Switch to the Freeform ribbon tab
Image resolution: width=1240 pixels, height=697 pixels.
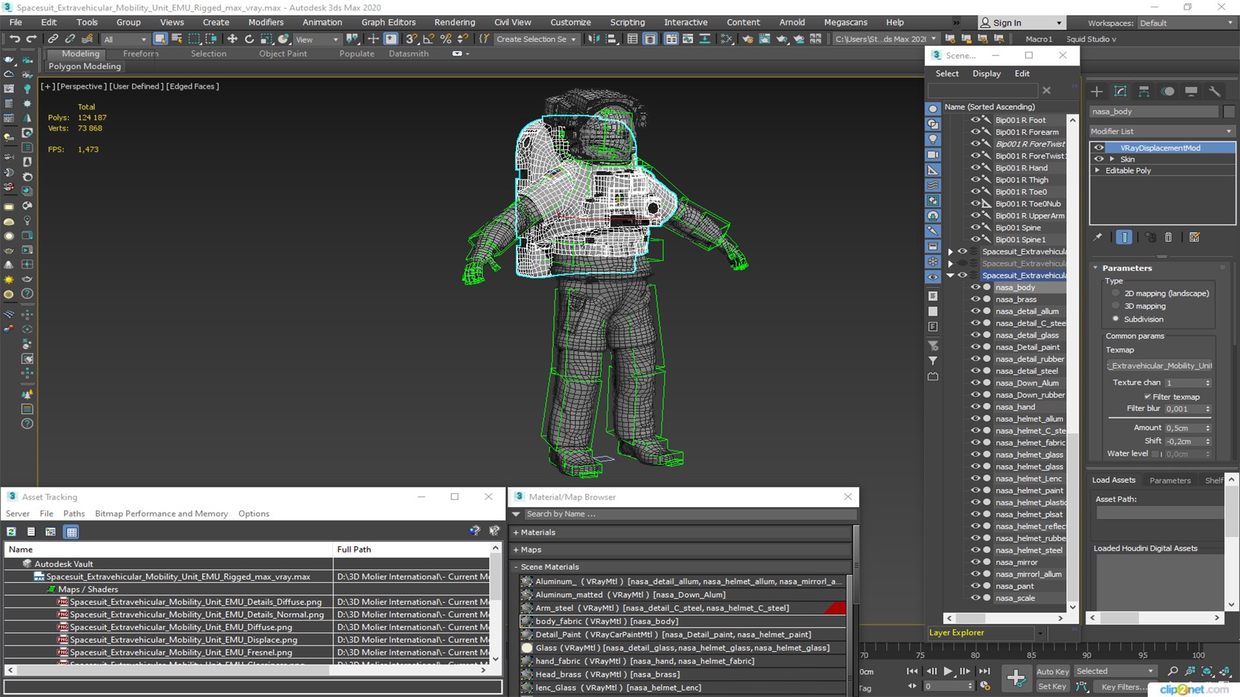(141, 54)
